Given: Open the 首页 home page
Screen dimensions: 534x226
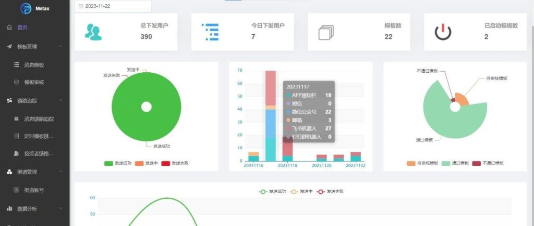Looking at the screenshot, I should pyautogui.click(x=21, y=27).
